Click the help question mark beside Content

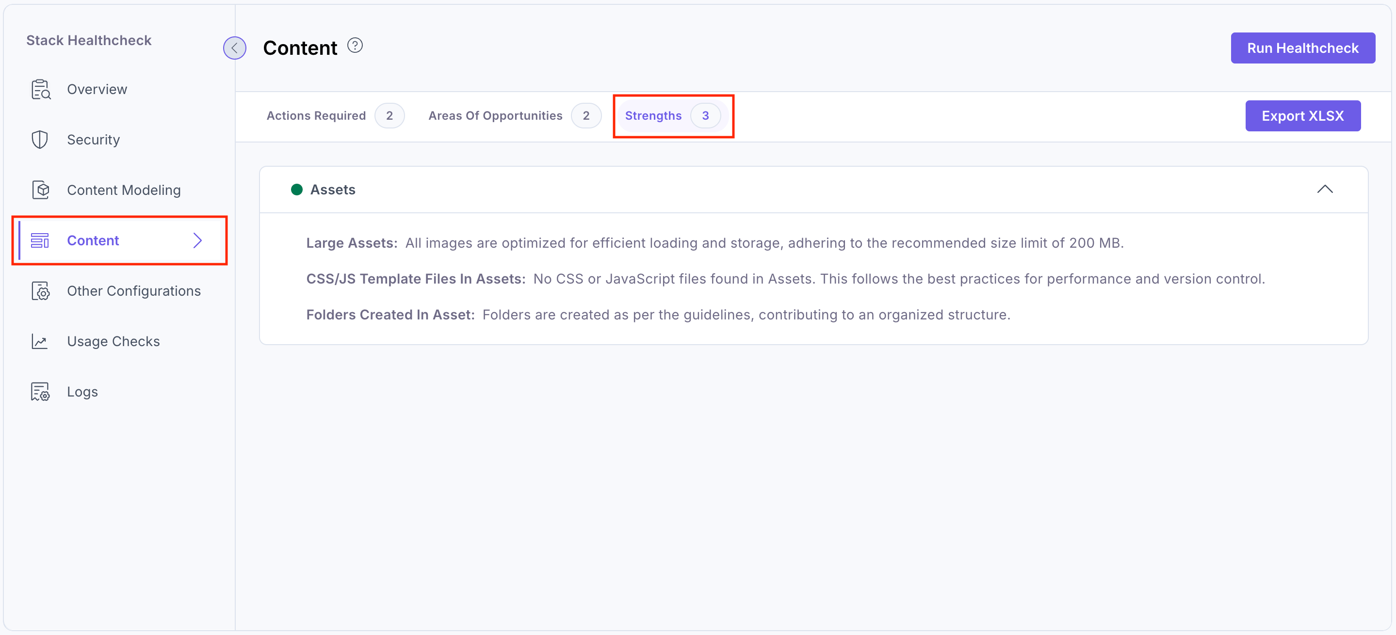(x=355, y=46)
